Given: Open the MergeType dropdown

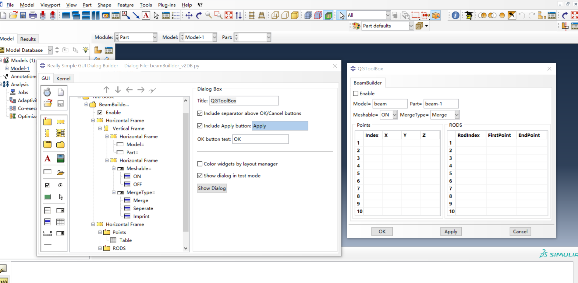Looking at the screenshot, I should click(x=457, y=115).
